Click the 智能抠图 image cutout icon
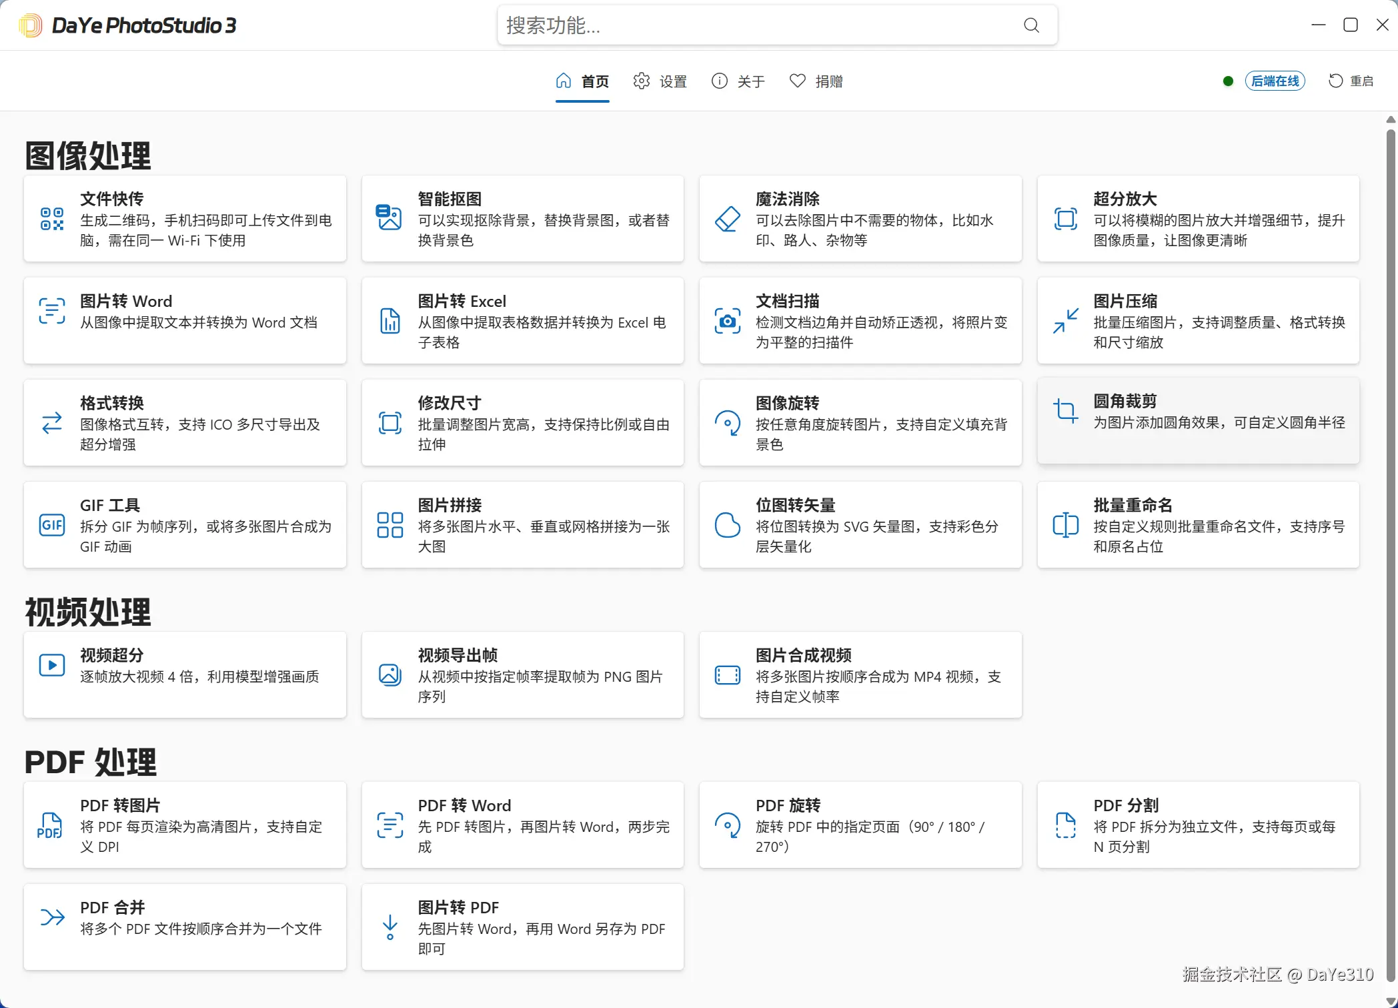 (x=390, y=217)
